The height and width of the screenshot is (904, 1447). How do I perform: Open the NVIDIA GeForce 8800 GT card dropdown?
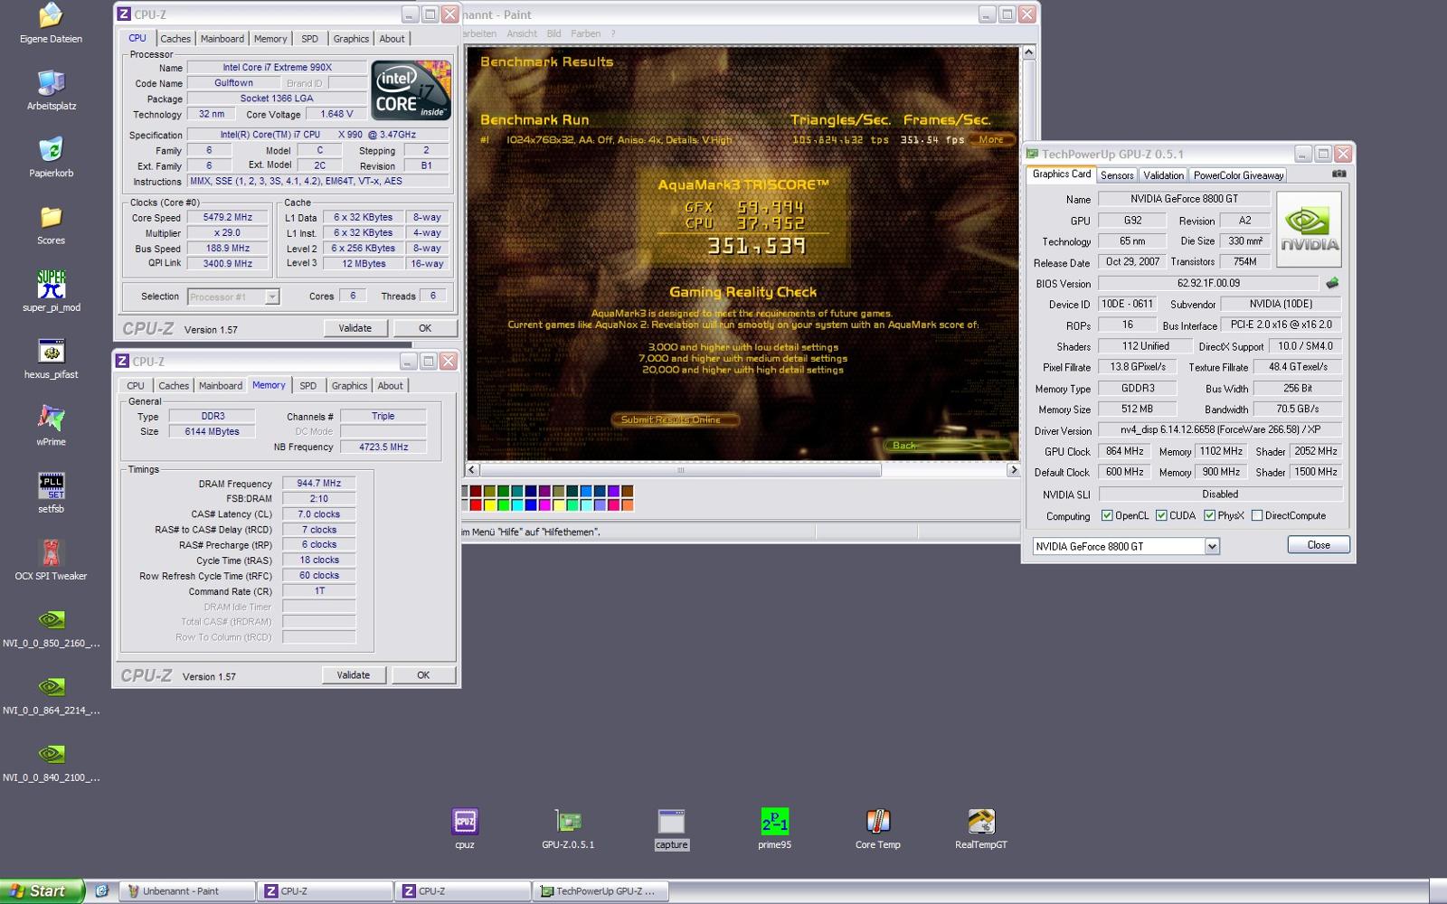point(1212,546)
